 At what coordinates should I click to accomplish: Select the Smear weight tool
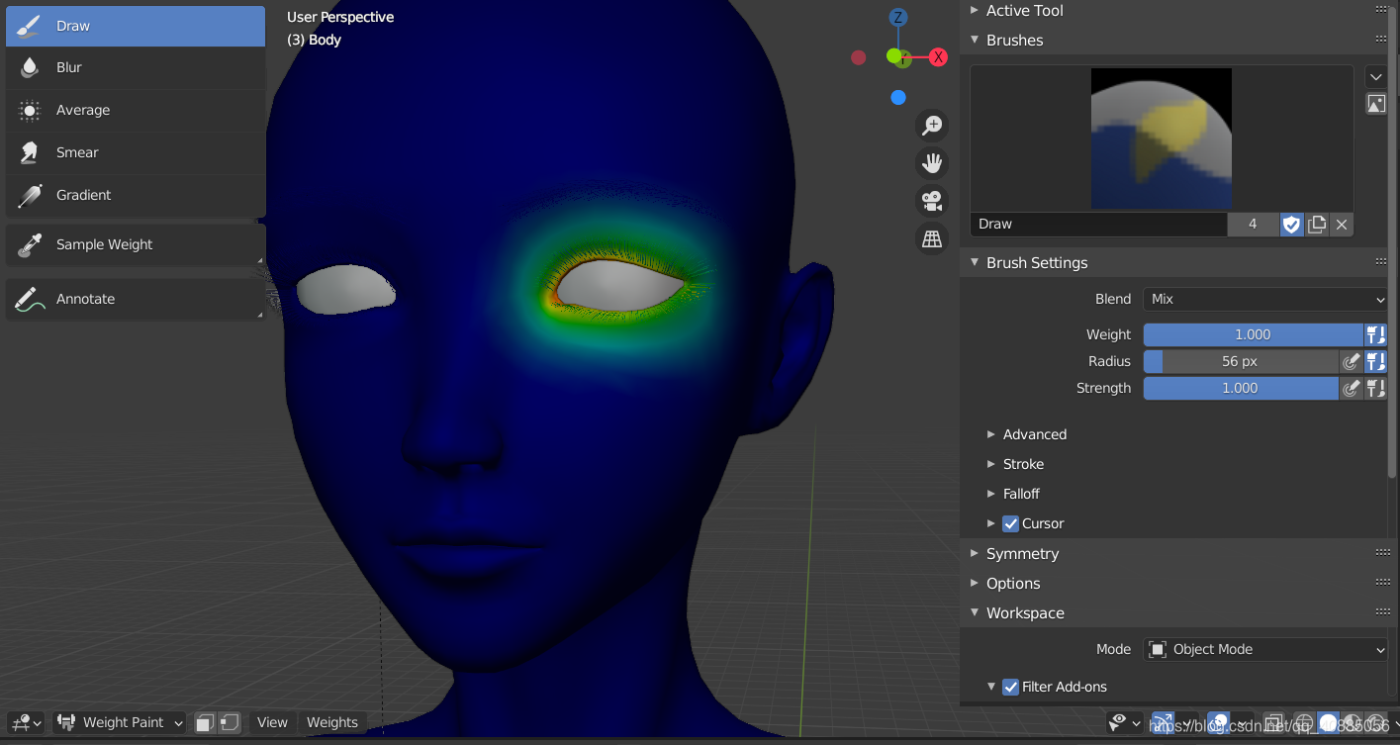pyautogui.click(x=136, y=152)
